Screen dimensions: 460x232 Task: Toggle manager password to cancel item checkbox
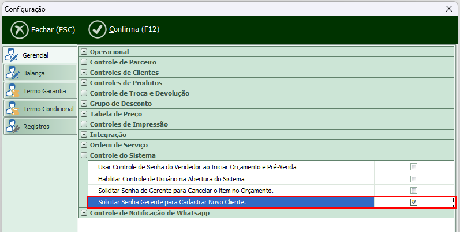[x=413, y=191]
